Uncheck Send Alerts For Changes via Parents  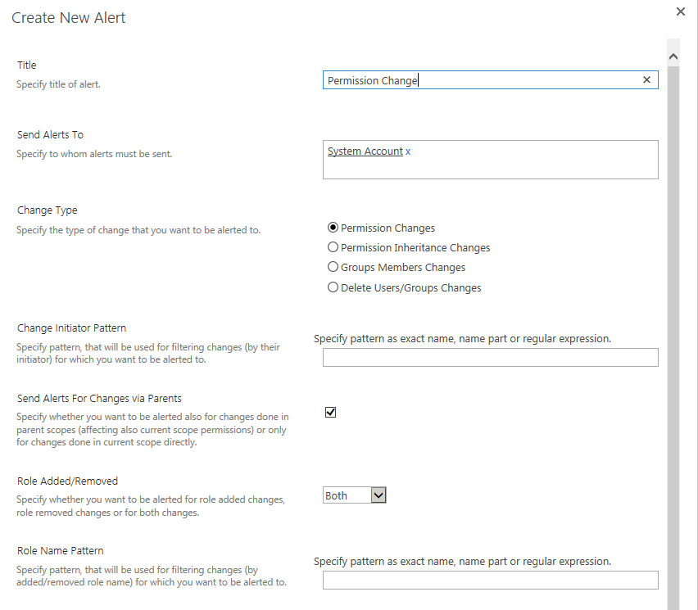pos(330,412)
